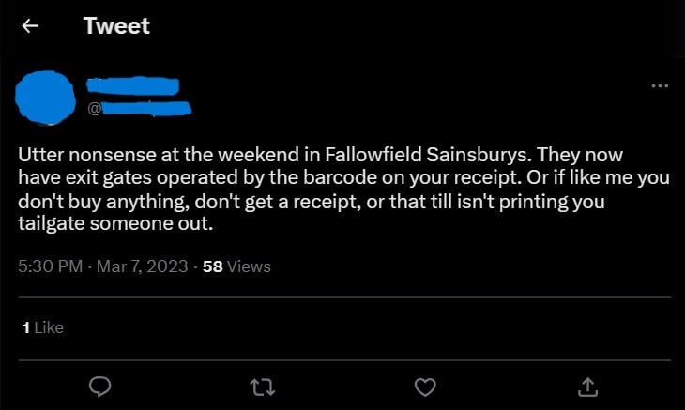The image size is (685, 410).
Task: Click the text 'tailgate someone out.'
Action: tap(115, 223)
